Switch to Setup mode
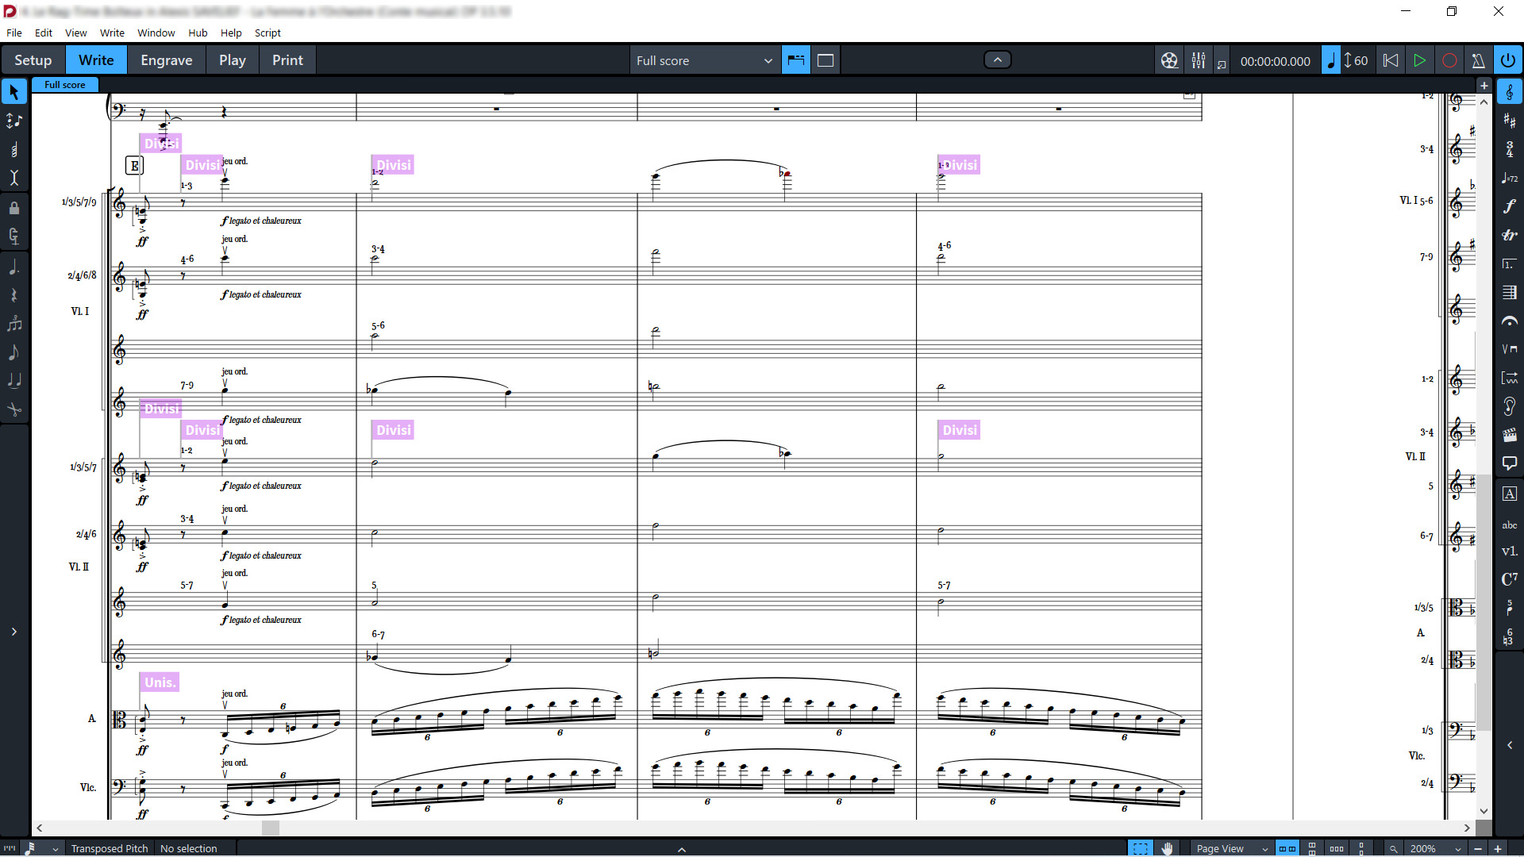The height and width of the screenshot is (857, 1524). pyautogui.click(x=33, y=60)
